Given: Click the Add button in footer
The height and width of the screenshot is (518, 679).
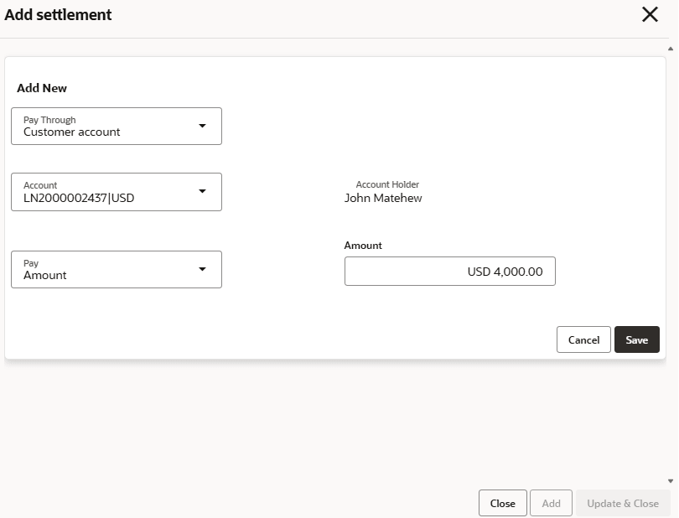Looking at the screenshot, I should (551, 503).
